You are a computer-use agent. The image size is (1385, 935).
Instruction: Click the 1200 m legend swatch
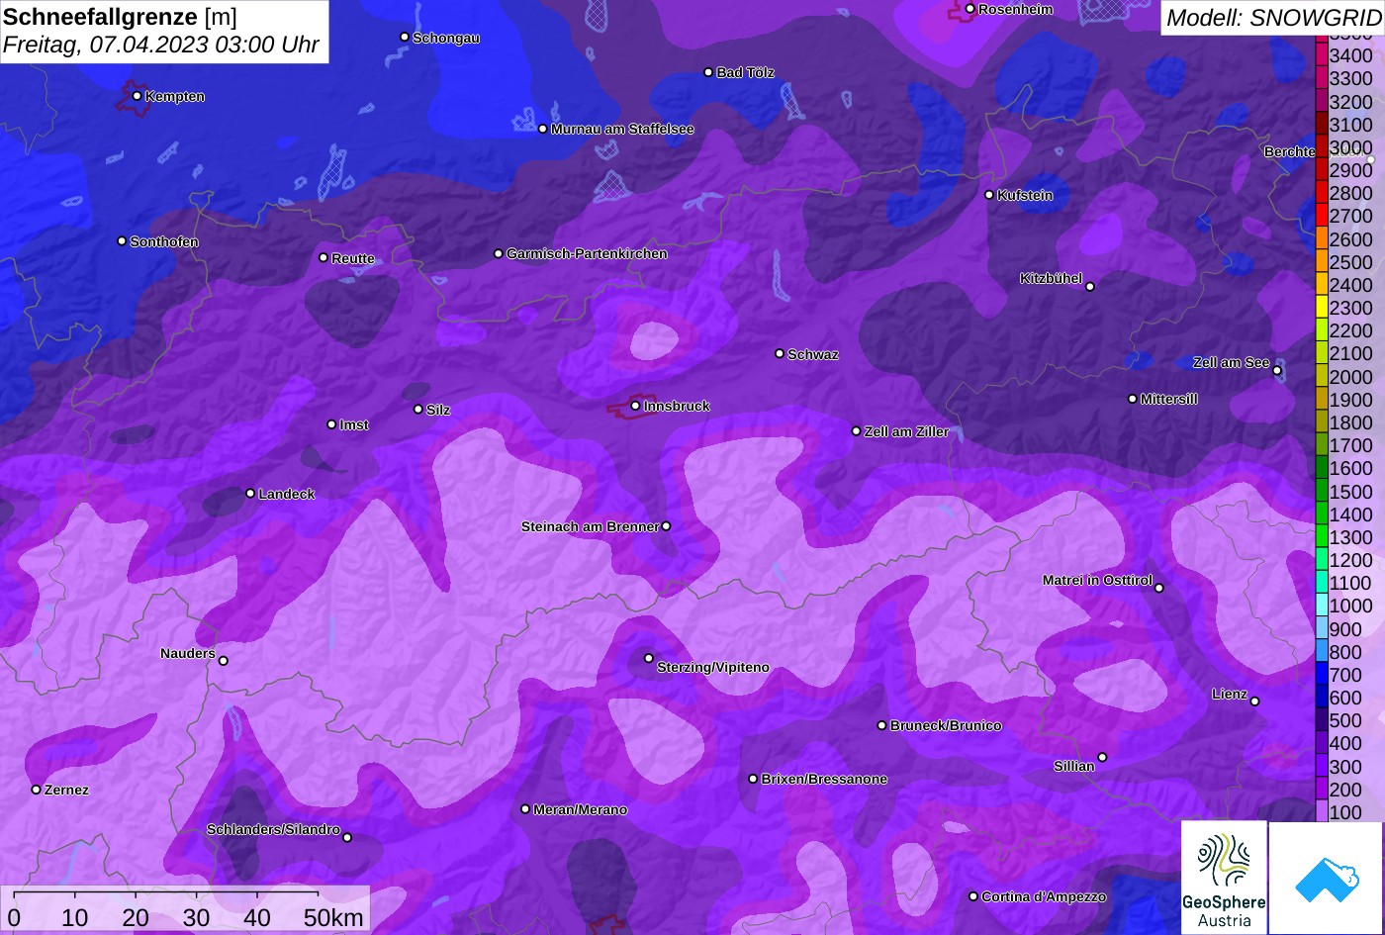(1321, 560)
